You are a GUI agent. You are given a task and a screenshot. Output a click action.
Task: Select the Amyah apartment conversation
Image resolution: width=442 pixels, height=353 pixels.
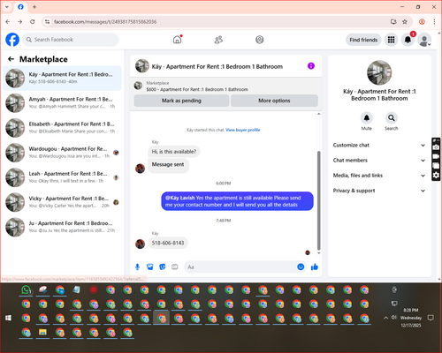(x=62, y=103)
